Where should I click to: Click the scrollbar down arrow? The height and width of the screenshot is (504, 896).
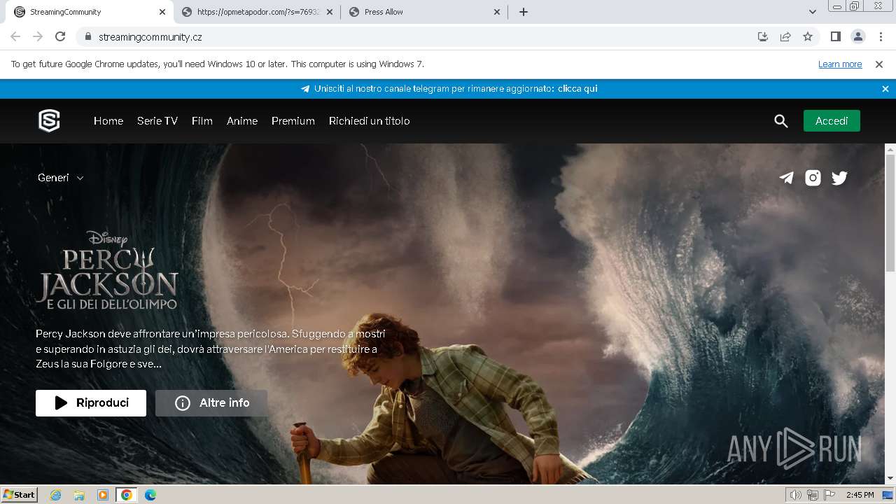pyautogui.click(x=890, y=479)
